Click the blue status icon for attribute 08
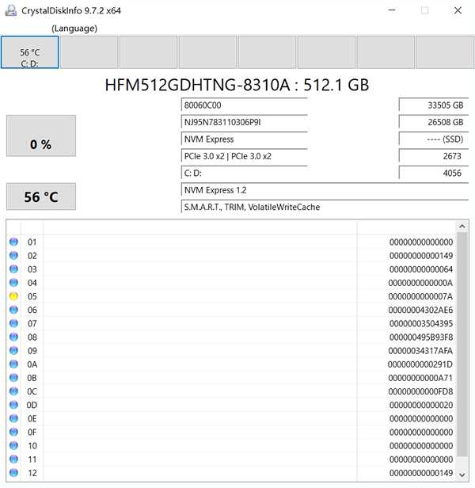The height and width of the screenshot is (488, 475). tap(13, 337)
